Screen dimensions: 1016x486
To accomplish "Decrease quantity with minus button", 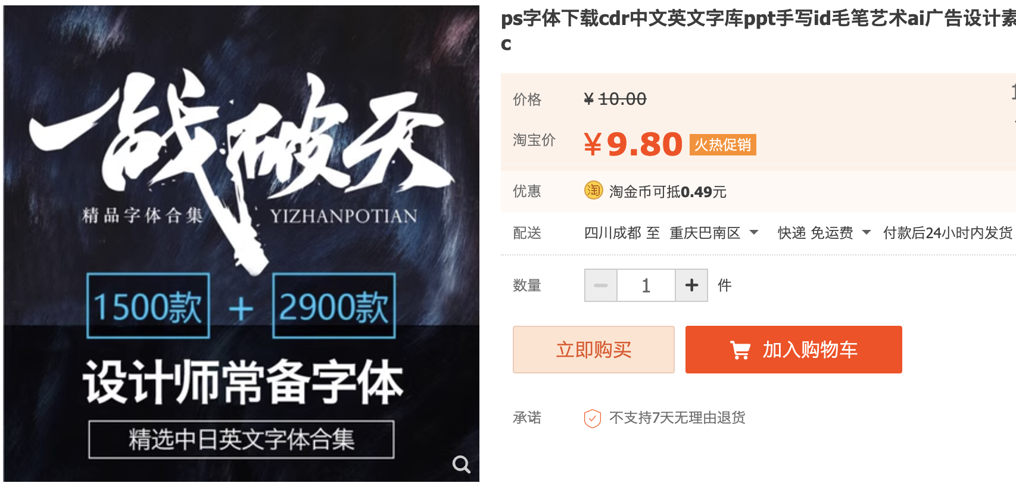I will pyautogui.click(x=601, y=285).
